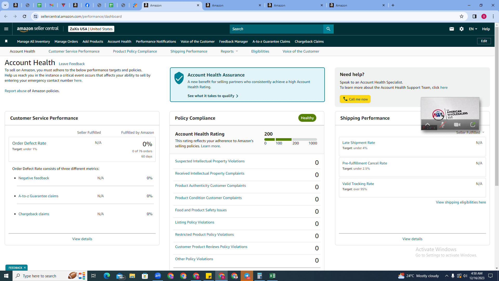This screenshot has width=499, height=281.
Task: Click the Report abuse link
Action: 16,91
